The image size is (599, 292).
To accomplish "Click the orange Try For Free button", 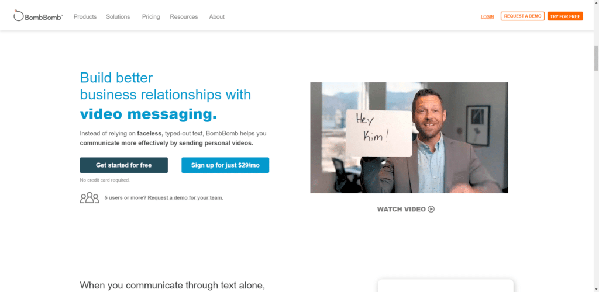I will pyautogui.click(x=565, y=16).
